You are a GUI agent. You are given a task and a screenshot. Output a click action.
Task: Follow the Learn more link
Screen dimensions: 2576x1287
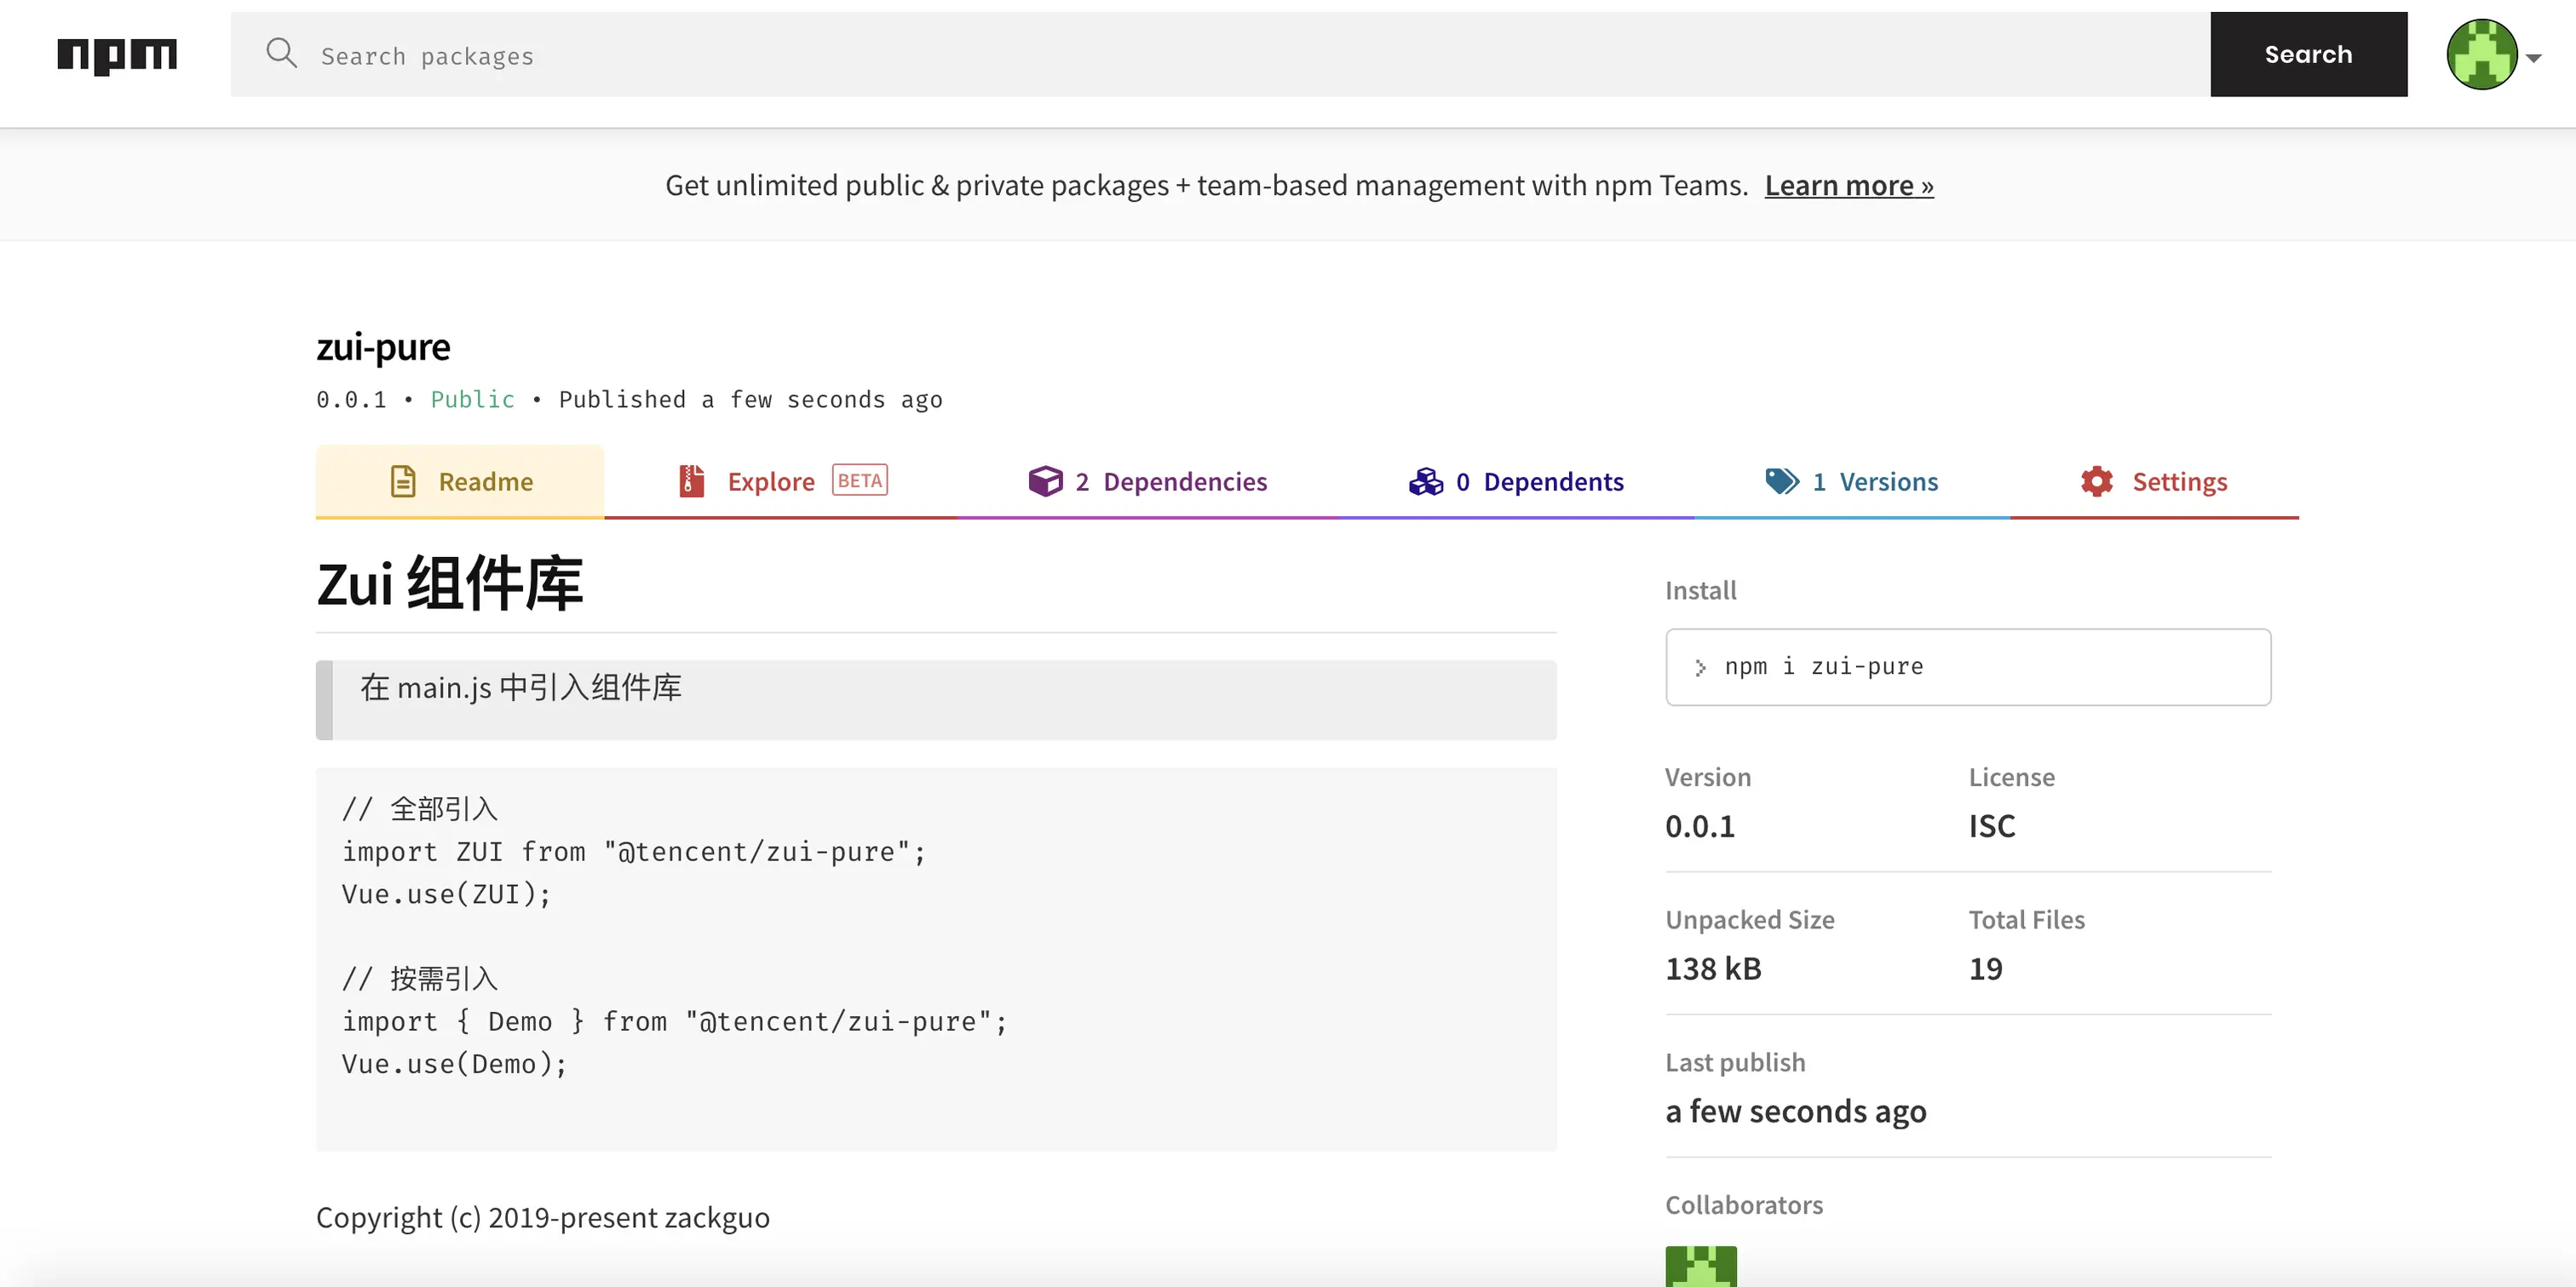pos(1848,185)
